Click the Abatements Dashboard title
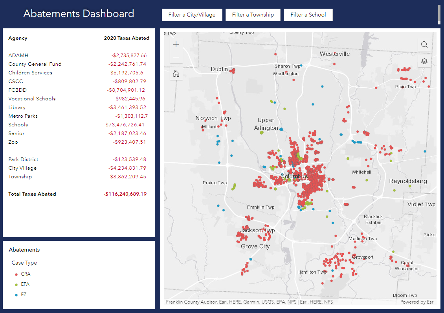Image resolution: width=444 pixels, height=313 pixels. point(79,14)
